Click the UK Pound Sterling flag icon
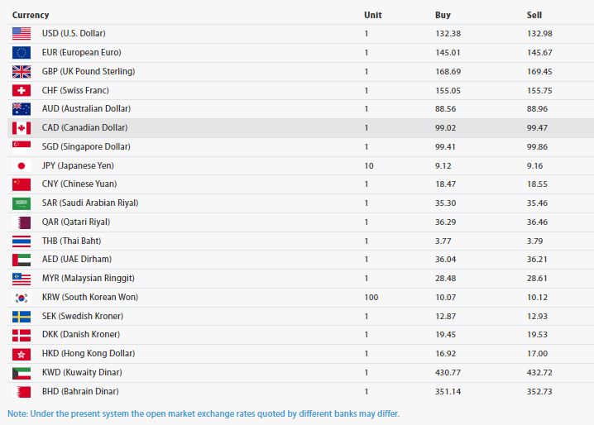This screenshot has width=594, height=425. [x=22, y=71]
